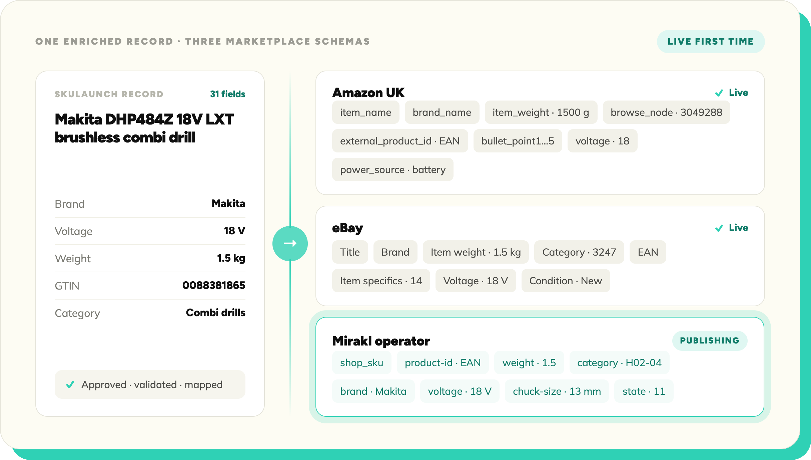
Task: Click the checkmark beside eBay Live
Action: pyautogui.click(x=719, y=228)
